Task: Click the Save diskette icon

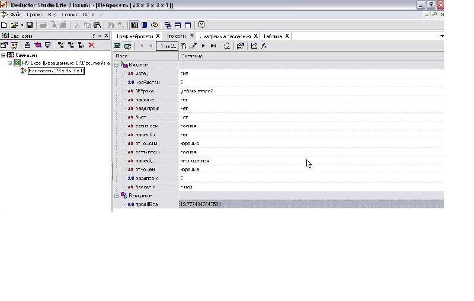Action: click(x=30, y=25)
